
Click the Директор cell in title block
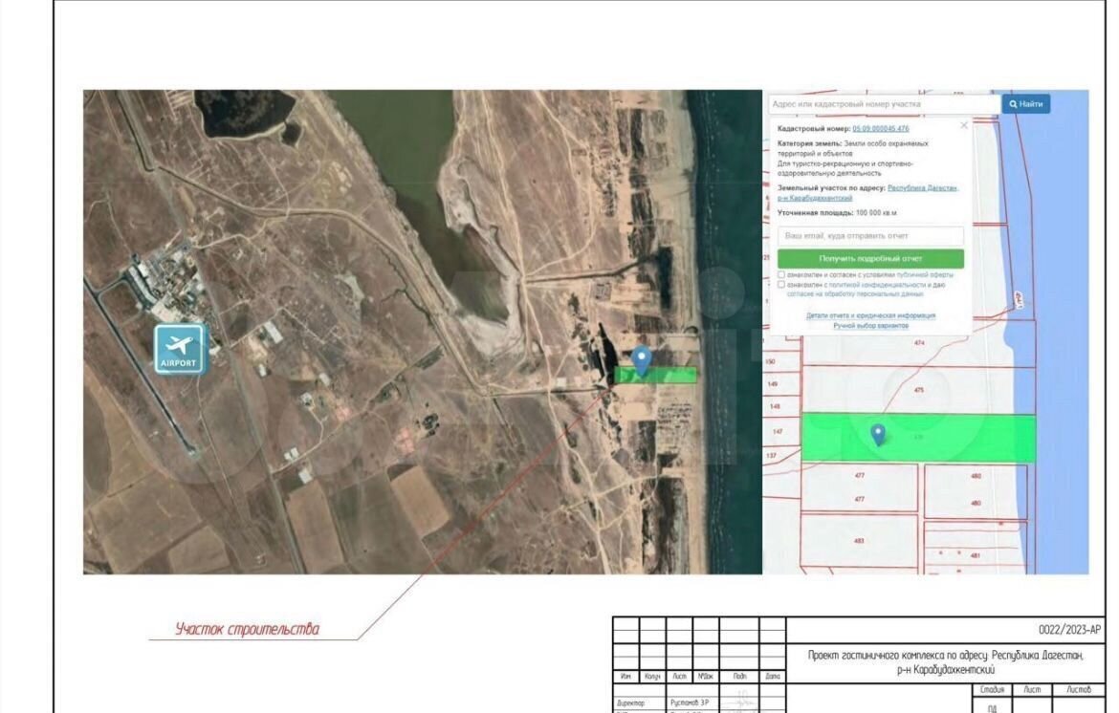[630, 703]
